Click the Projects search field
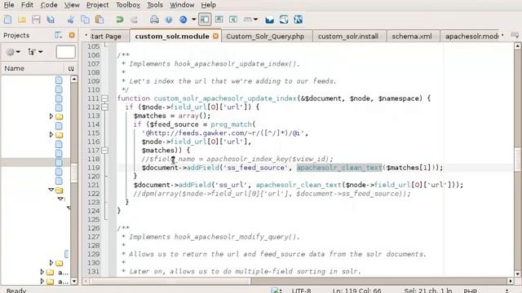 coord(65,52)
